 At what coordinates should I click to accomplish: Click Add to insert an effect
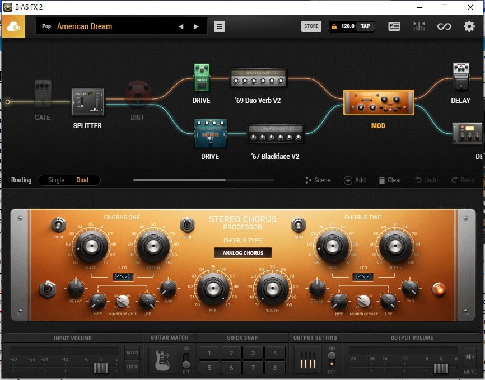(355, 180)
